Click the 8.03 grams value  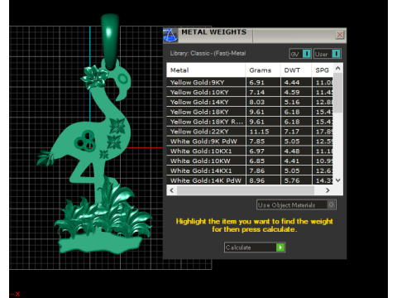tap(256, 102)
